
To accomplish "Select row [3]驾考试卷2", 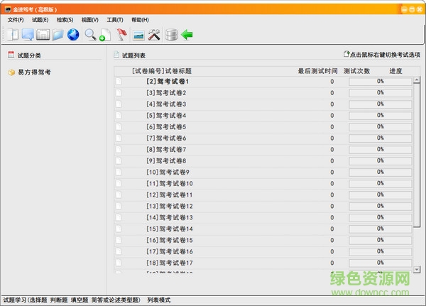I will point(263,93).
